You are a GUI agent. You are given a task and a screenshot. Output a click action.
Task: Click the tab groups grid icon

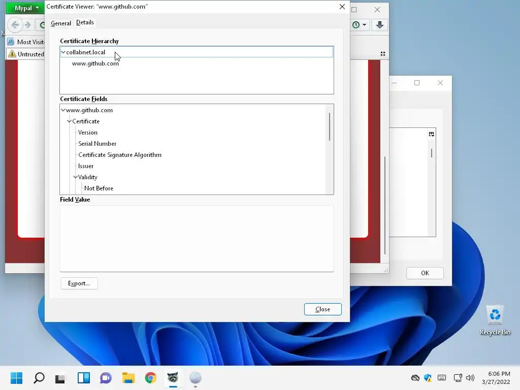(x=383, y=54)
